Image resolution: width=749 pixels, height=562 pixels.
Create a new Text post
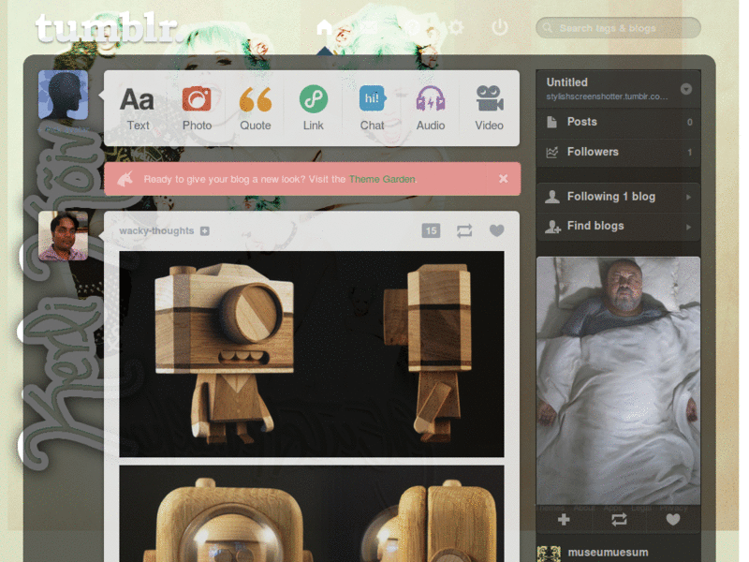point(138,109)
